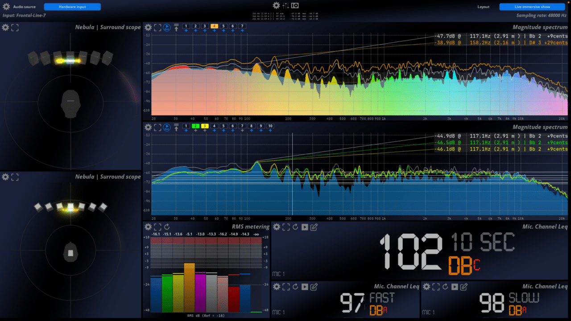Open settings for the upper Nebula Surround scope
Image resolution: width=571 pixels, height=321 pixels.
5,27
